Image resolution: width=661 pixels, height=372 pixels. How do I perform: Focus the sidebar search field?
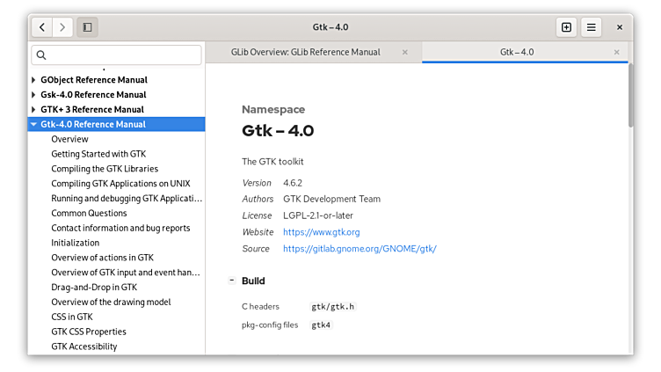click(x=123, y=55)
